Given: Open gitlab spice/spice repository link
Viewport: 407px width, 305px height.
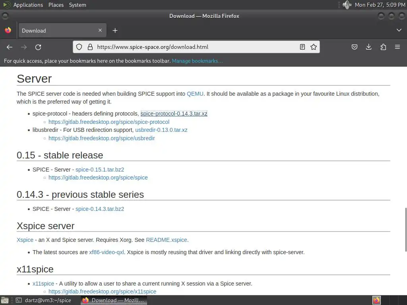Looking at the screenshot, I should click(98, 178).
